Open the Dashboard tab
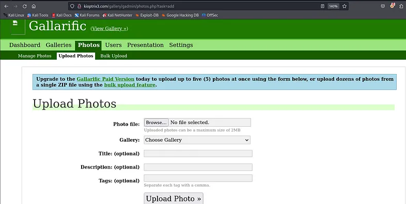The width and height of the screenshot is (406, 204). [x=25, y=45]
